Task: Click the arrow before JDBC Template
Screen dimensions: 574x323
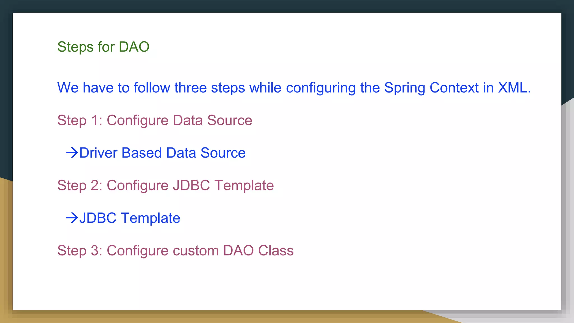Action: coord(72,218)
